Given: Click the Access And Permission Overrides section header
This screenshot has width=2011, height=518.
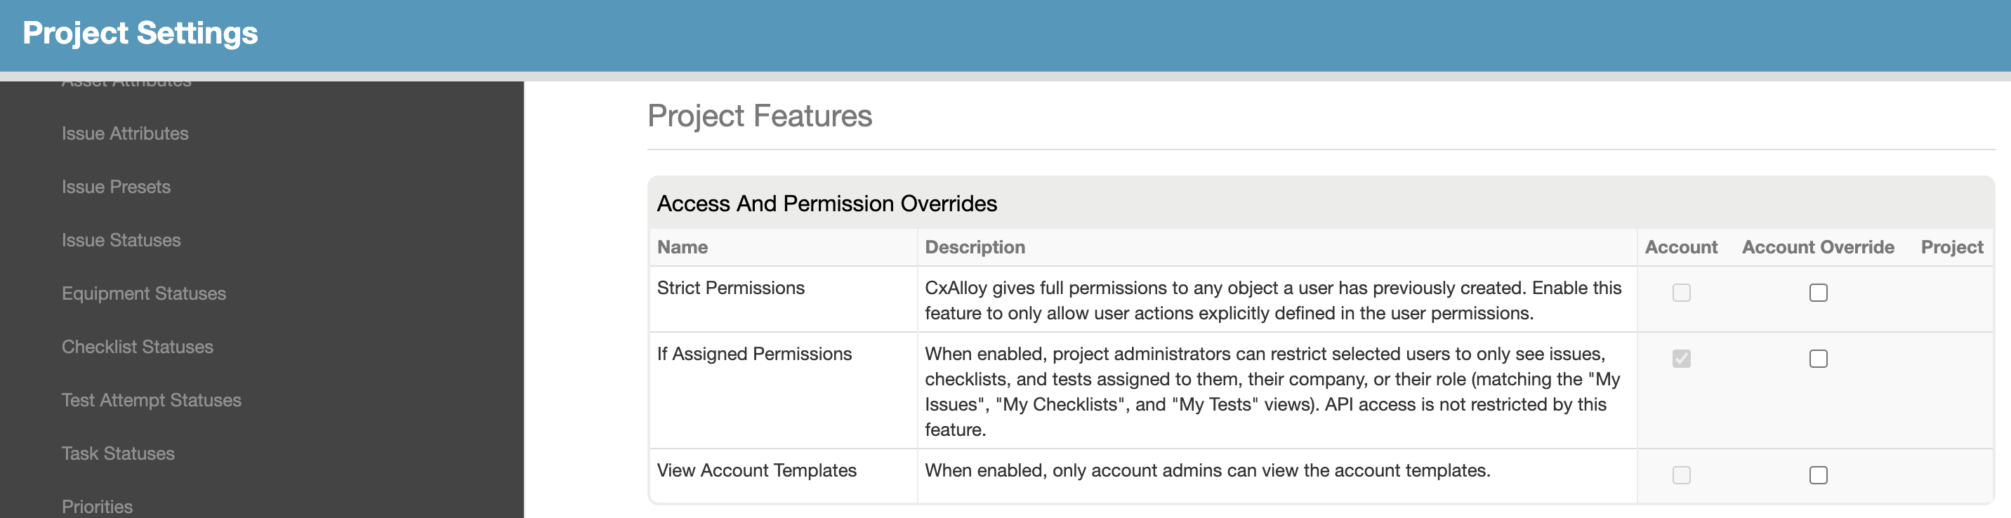Looking at the screenshot, I should pyautogui.click(x=826, y=204).
